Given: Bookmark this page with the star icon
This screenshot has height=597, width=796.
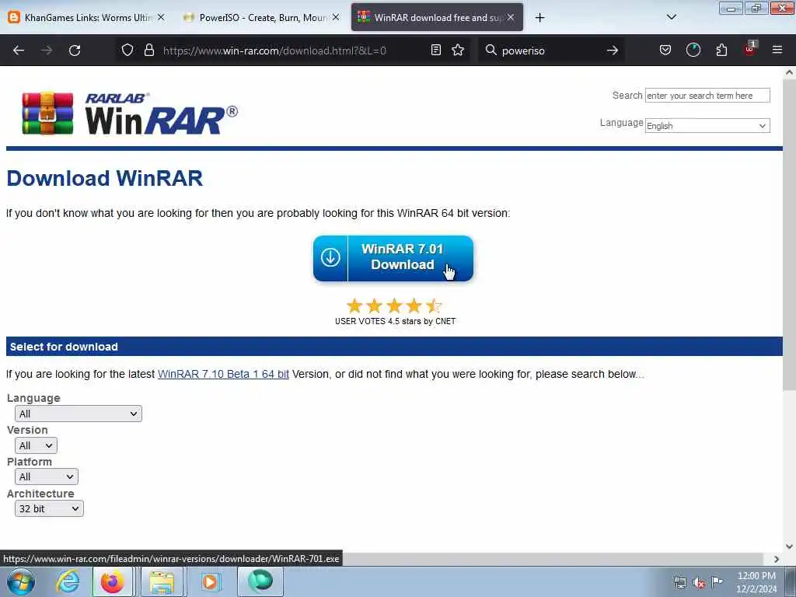Looking at the screenshot, I should click(x=458, y=50).
